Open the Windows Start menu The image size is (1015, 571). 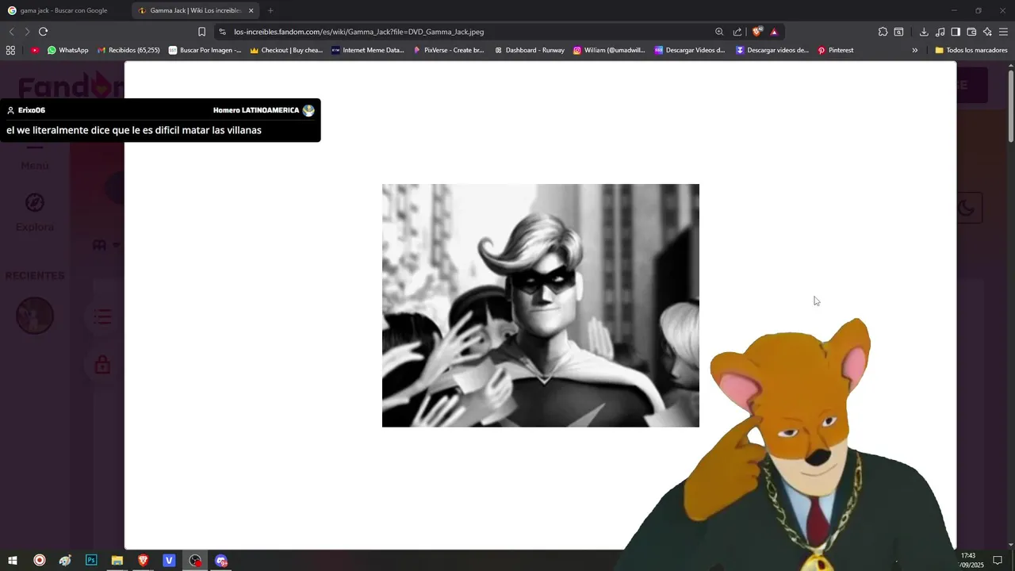click(x=13, y=561)
